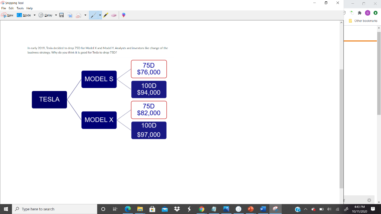Screen dimensions: 381x214
Task: Click the Windows Start button
Action: tap(6, 209)
